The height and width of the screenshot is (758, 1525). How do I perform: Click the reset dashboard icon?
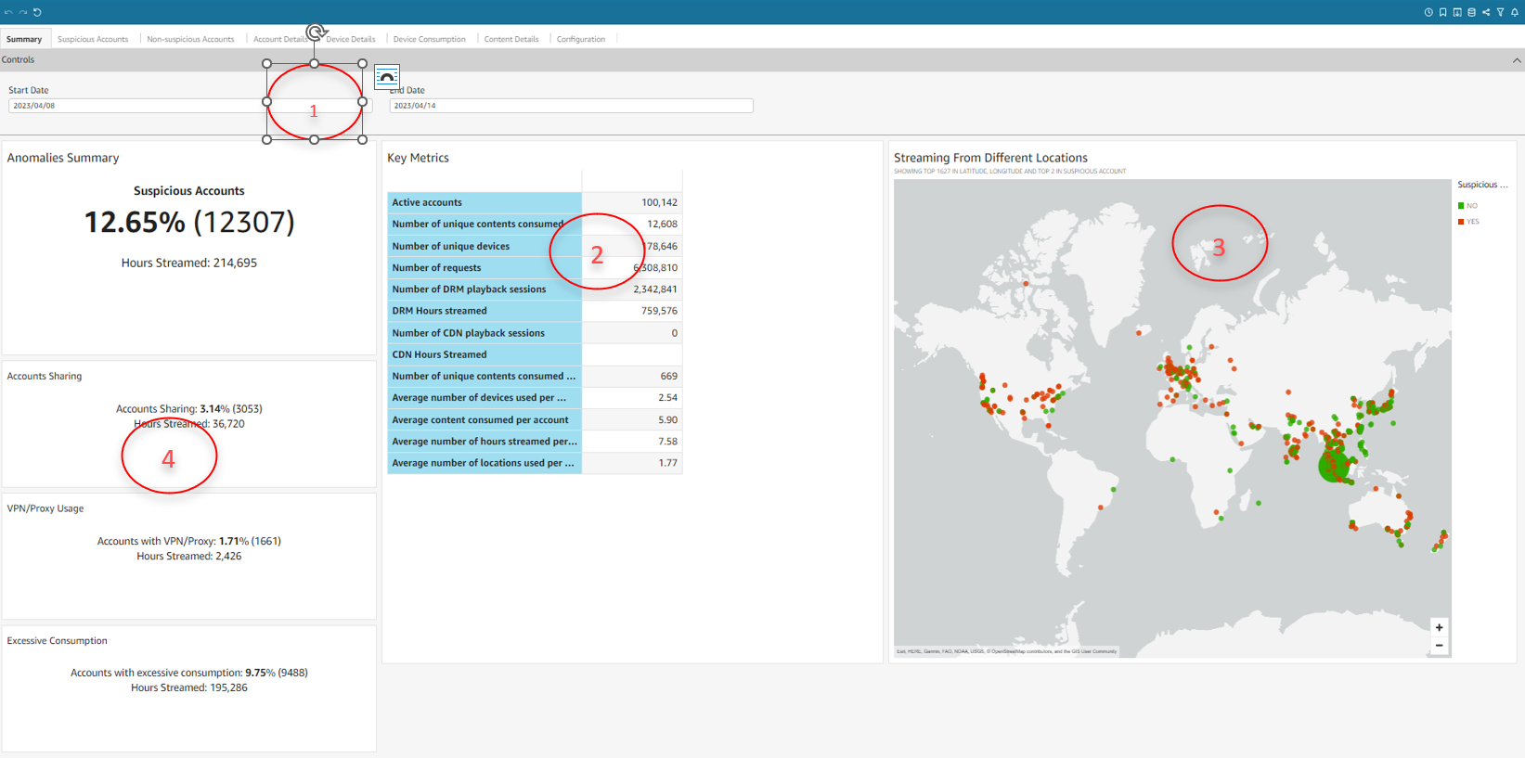pyautogui.click(x=38, y=12)
